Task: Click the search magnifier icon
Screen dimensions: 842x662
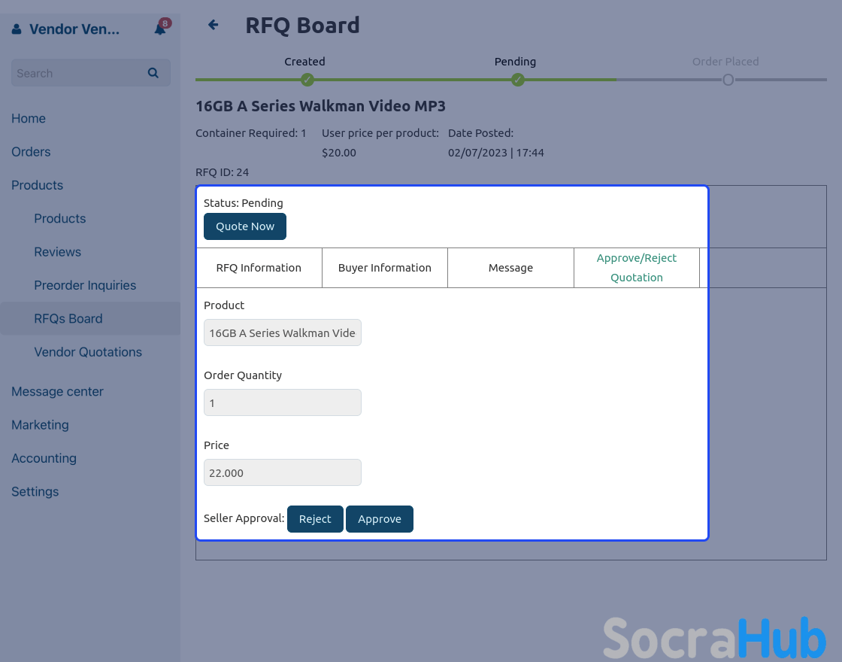Action: pyautogui.click(x=153, y=73)
